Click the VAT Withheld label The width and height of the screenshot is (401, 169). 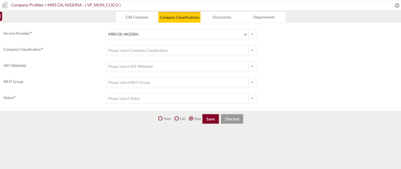click(x=14, y=66)
